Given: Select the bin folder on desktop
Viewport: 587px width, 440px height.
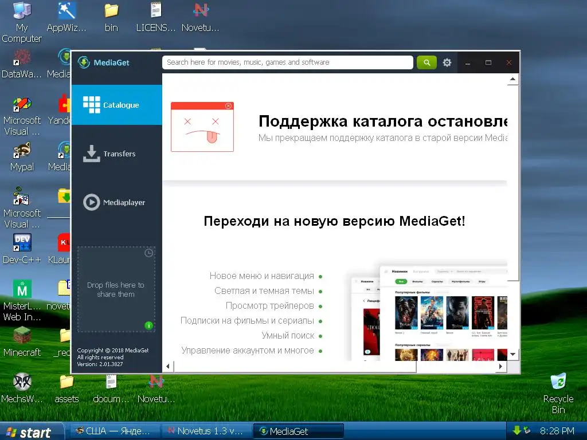Looking at the screenshot, I should (x=111, y=17).
